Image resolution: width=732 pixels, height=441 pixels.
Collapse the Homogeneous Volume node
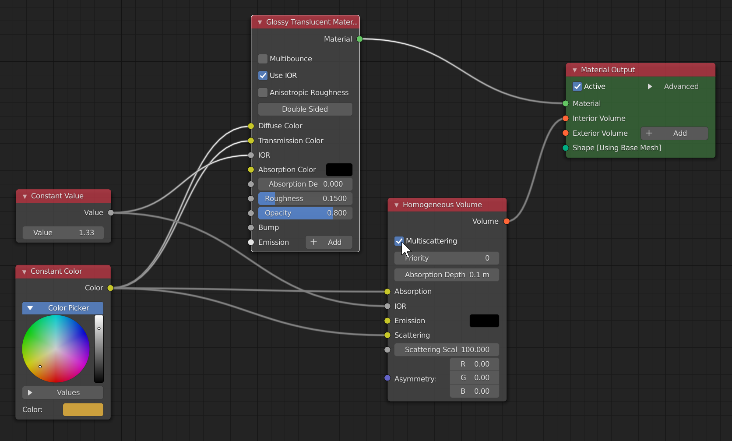click(397, 205)
